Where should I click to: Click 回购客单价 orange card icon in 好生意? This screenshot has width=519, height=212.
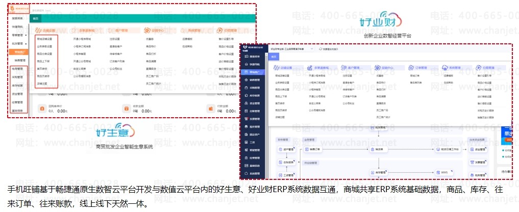[x=42, y=109]
